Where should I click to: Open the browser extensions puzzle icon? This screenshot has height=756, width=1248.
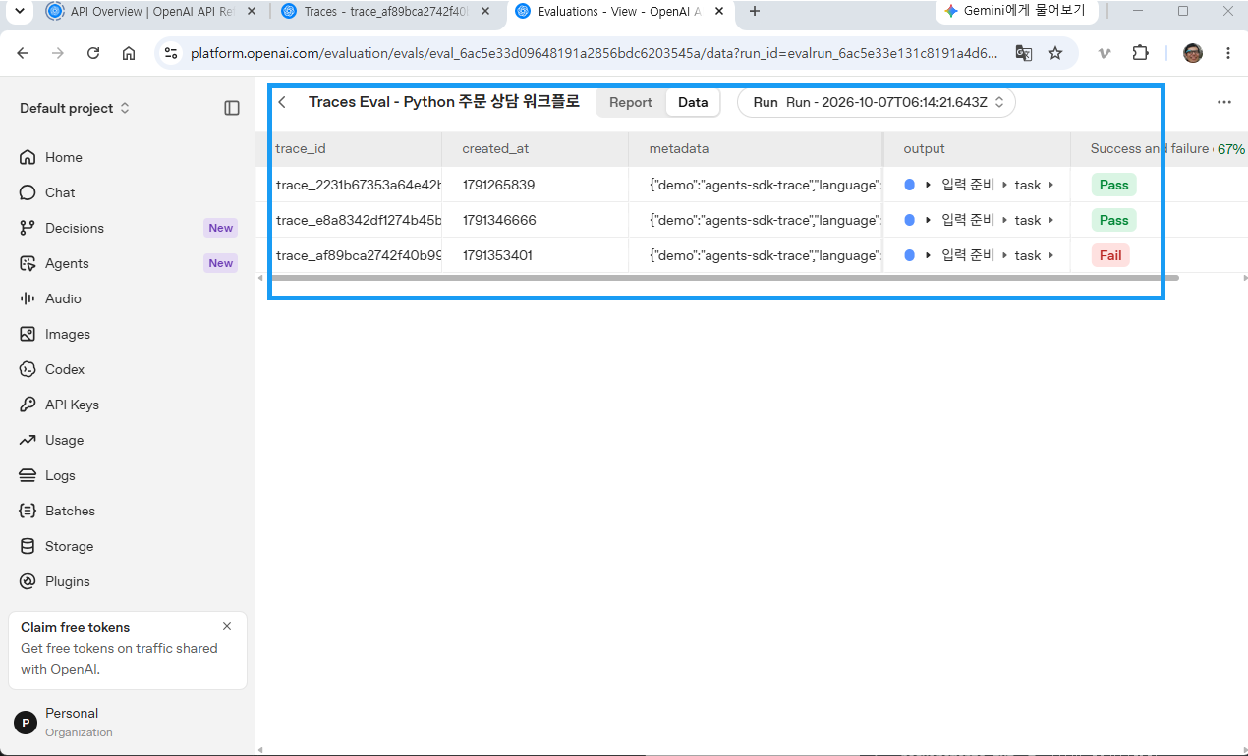[1140, 53]
